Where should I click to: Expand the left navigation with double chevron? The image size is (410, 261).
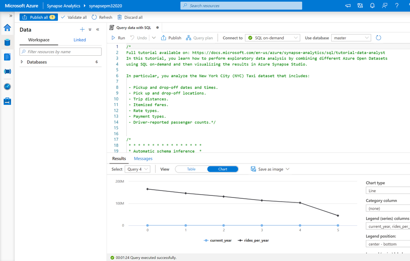11,16
